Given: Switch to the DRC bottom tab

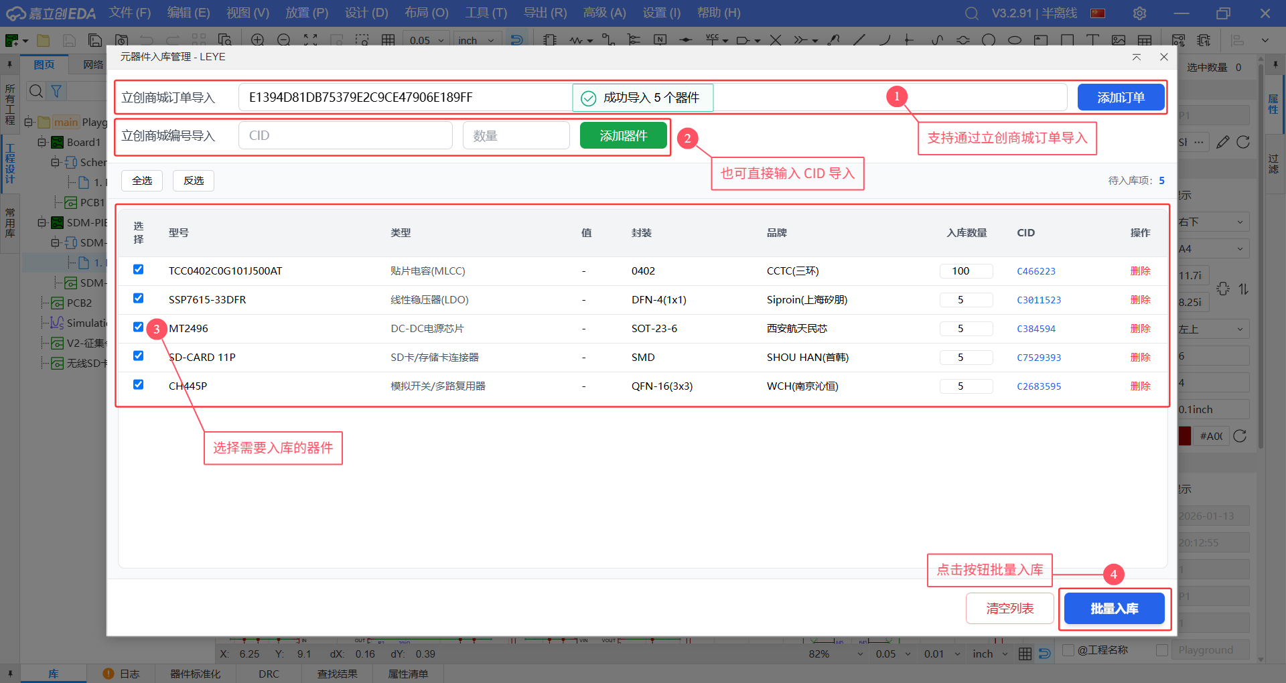Looking at the screenshot, I should click(269, 674).
